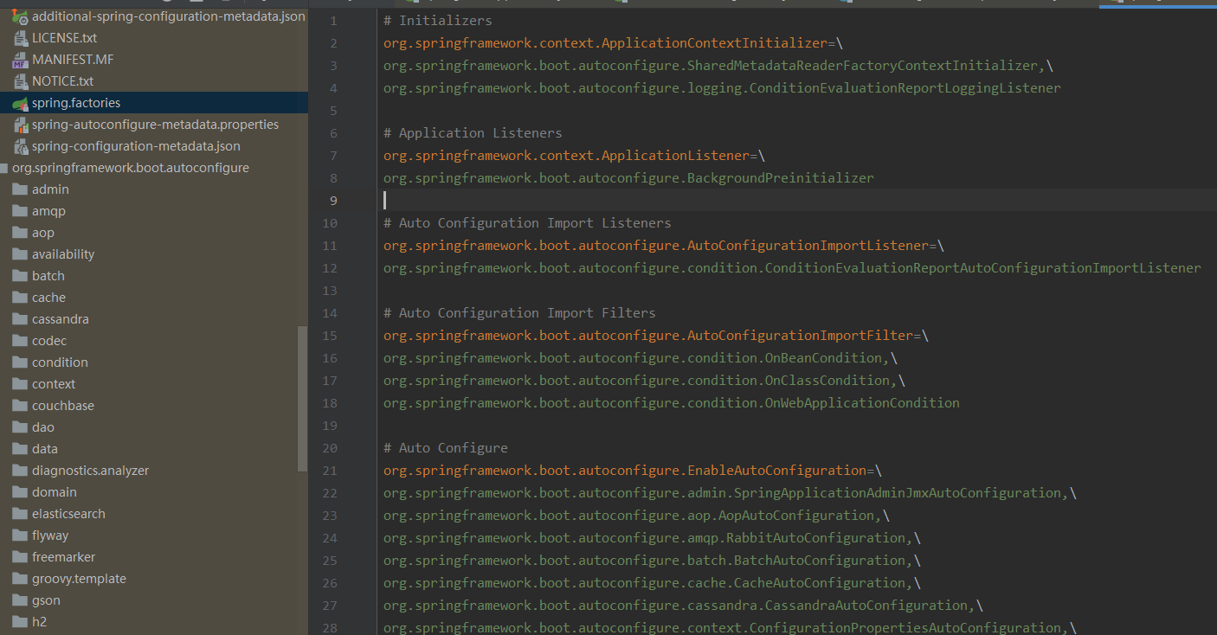Click ConditionEvaluationReportAutoConfigurationImportListener on line 12
This screenshot has height=635, width=1217.
(x=983, y=268)
